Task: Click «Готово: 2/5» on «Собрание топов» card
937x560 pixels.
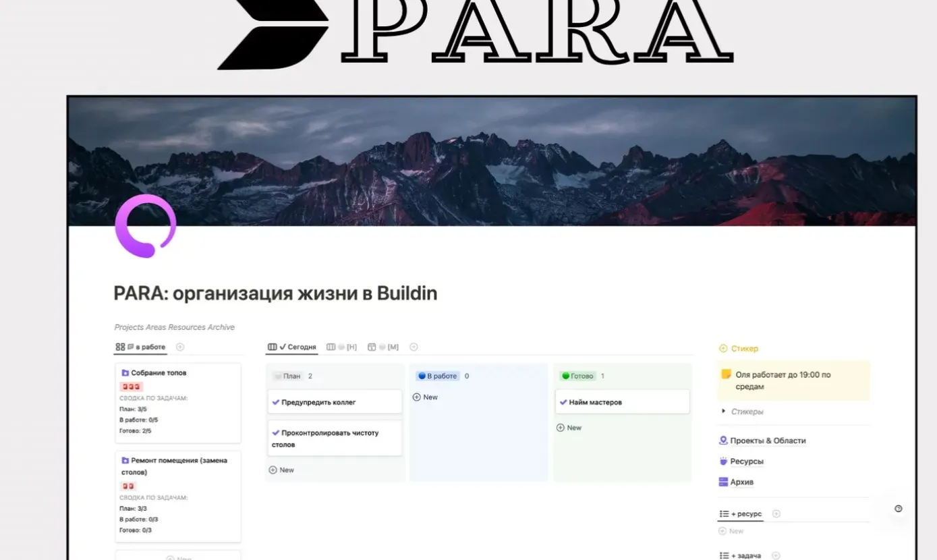Action: pos(136,430)
